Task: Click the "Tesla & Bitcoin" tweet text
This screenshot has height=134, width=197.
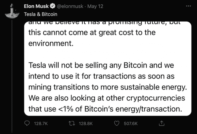Action: pyautogui.click(x=40, y=14)
